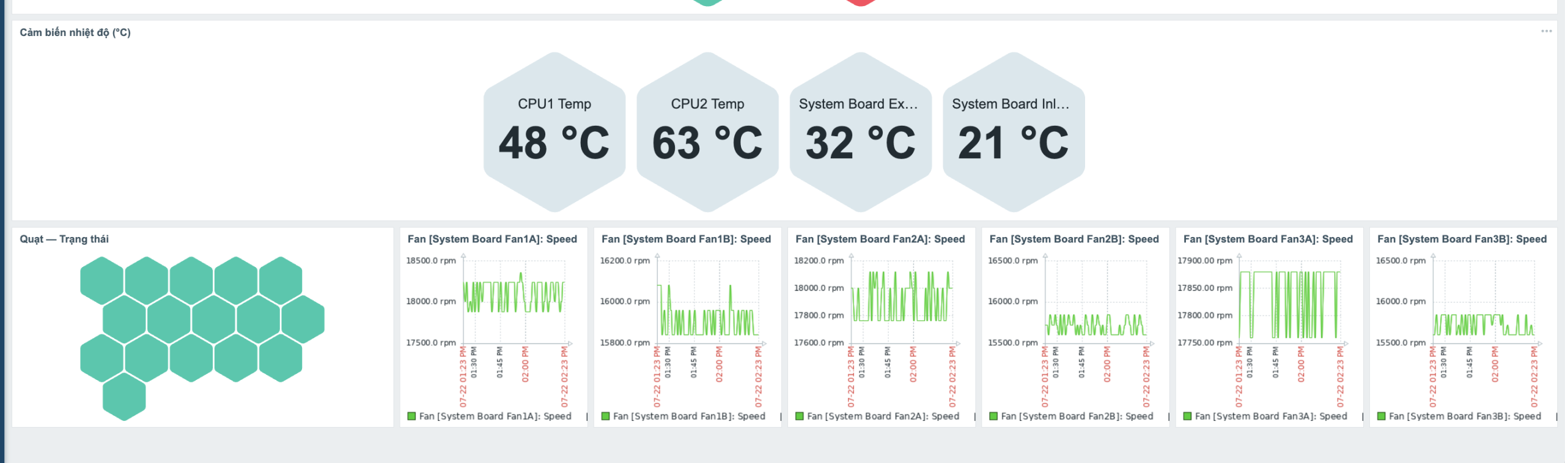The height and width of the screenshot is (463, 1565).
Task: Click the 01:30 PM time label in the Fan3A graph
Action: [1250, 363]
